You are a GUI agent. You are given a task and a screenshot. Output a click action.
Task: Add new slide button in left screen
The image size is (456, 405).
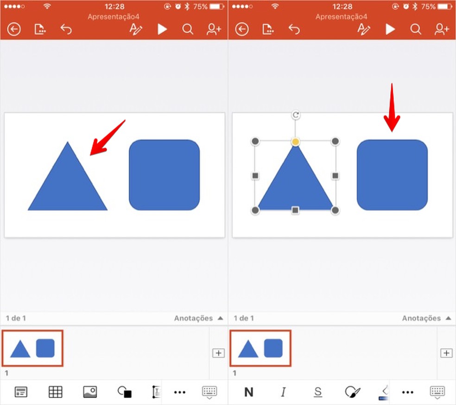click(218, 353)
